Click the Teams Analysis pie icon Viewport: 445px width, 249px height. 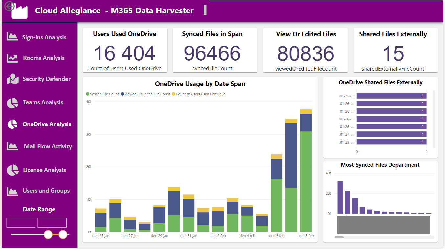[x=12, y=103]
